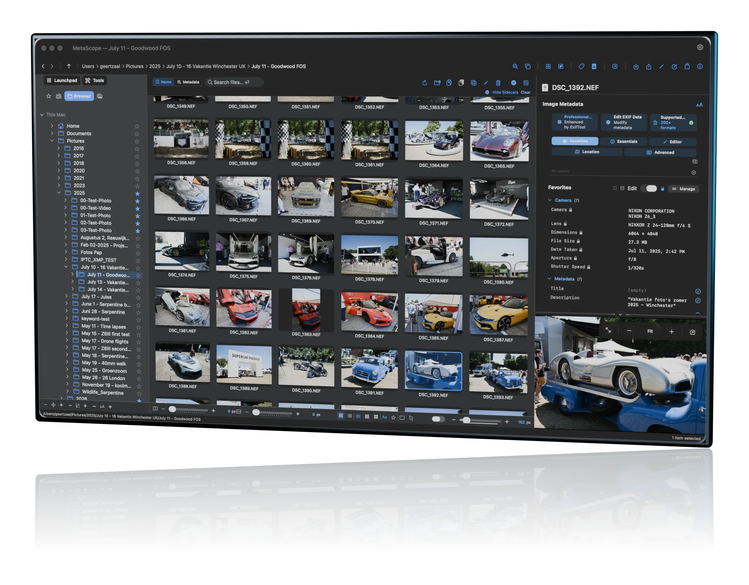Expand the May 25 - Groenzoom folder

pos(67,370)
